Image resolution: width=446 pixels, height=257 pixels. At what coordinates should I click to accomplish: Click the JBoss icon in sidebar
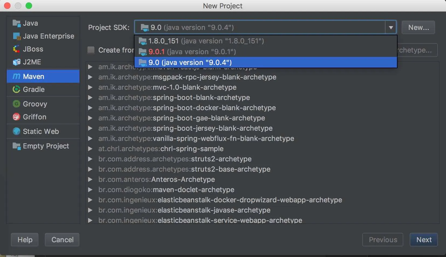pos(16,49)
